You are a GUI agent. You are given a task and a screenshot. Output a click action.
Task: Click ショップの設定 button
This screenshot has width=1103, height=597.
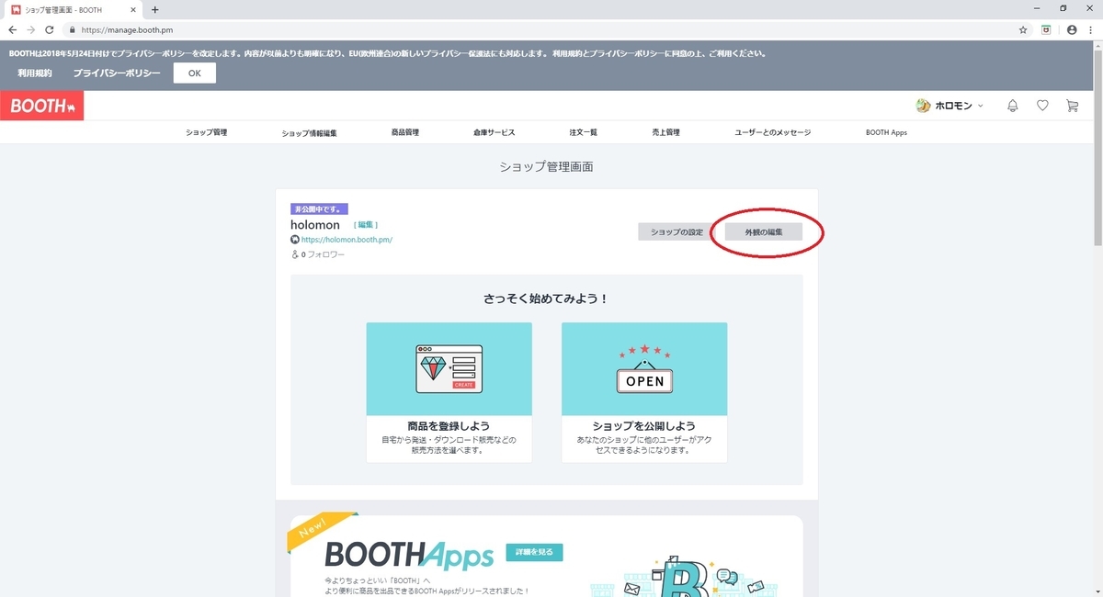[676, 231]
